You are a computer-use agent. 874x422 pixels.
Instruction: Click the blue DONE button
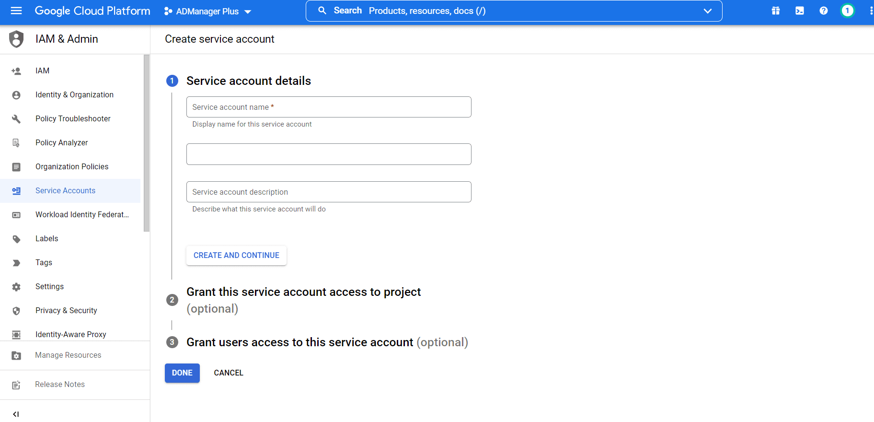tap(182, 373)
